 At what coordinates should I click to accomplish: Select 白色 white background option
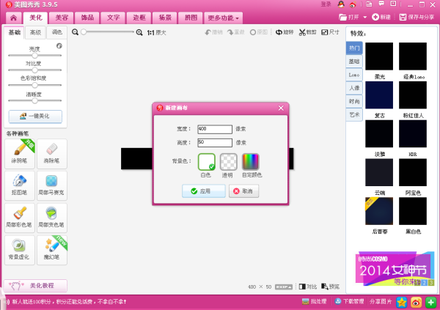point(207,162)
